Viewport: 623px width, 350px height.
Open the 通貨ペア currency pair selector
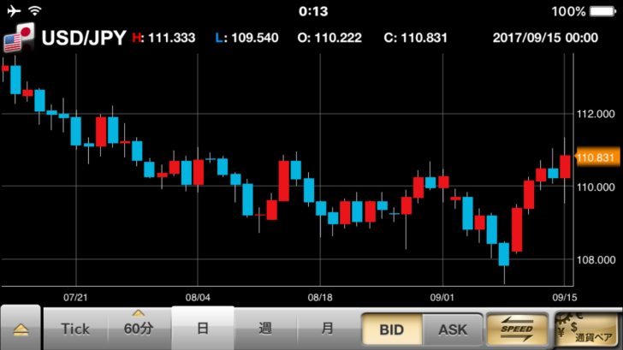[585, 329]
